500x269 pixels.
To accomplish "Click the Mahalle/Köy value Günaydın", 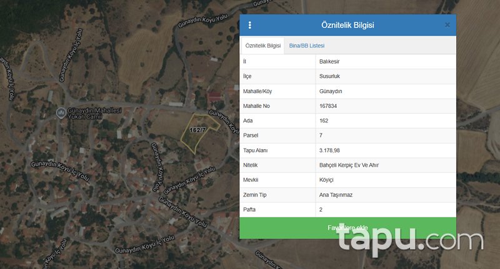I will (x=331, y=91).
